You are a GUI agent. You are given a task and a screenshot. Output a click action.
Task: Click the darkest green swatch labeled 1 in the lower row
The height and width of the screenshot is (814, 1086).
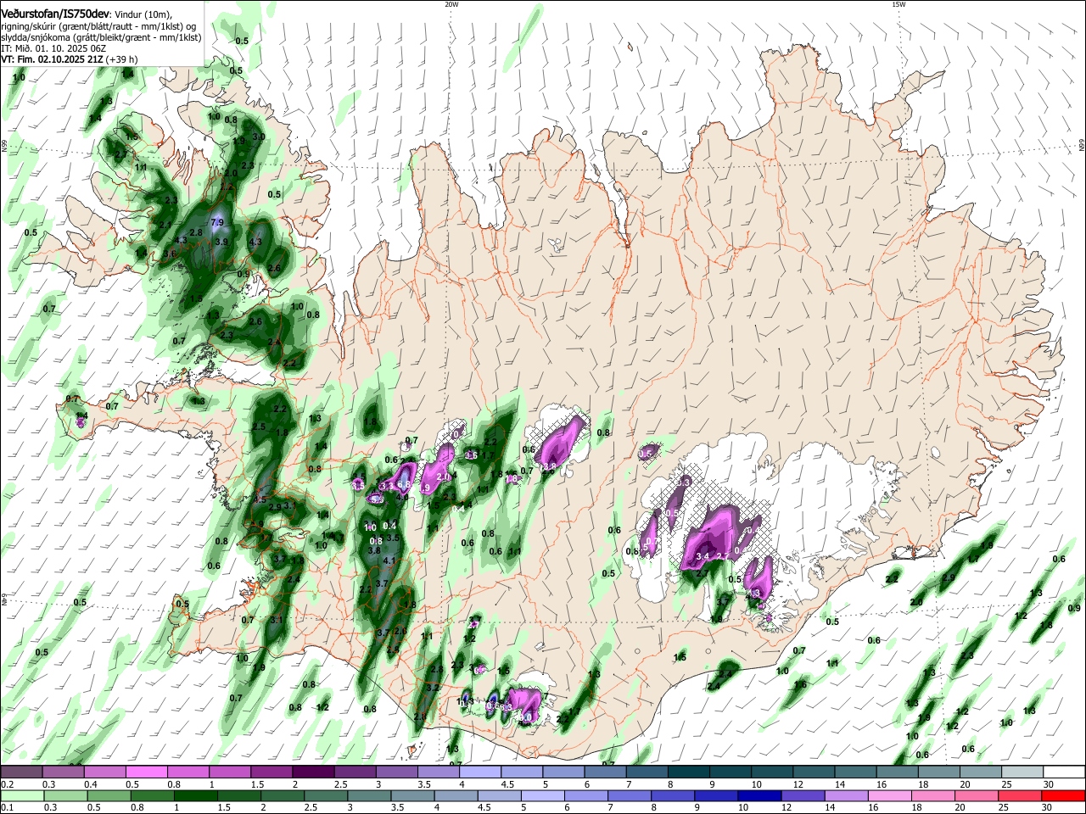[195, 795]
